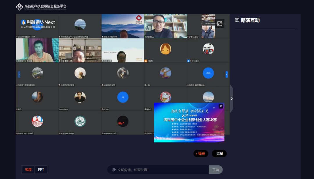
Task: Collapse the 路演互动 side panel arrow
Action: [x=231, y=99]
